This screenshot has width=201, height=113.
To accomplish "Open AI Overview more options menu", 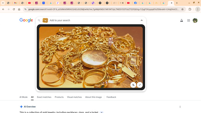I will pyautogui.click(x=180, y=107).
